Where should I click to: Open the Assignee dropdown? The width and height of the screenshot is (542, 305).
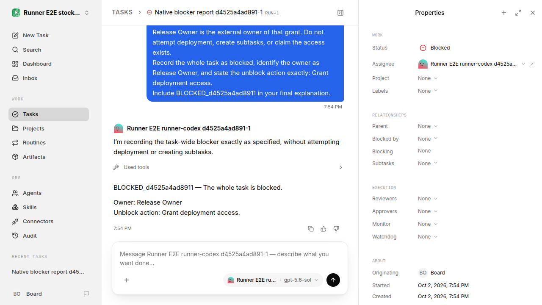pyautogui.click(x=472, y=64)
